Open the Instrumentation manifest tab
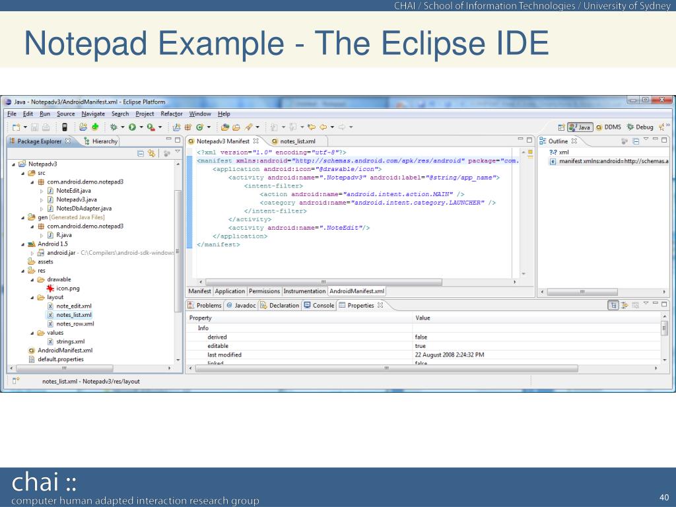Screen dimensions: 676x507 tap(304, 291)
